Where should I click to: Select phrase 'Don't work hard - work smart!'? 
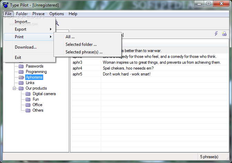pos(127,74)
